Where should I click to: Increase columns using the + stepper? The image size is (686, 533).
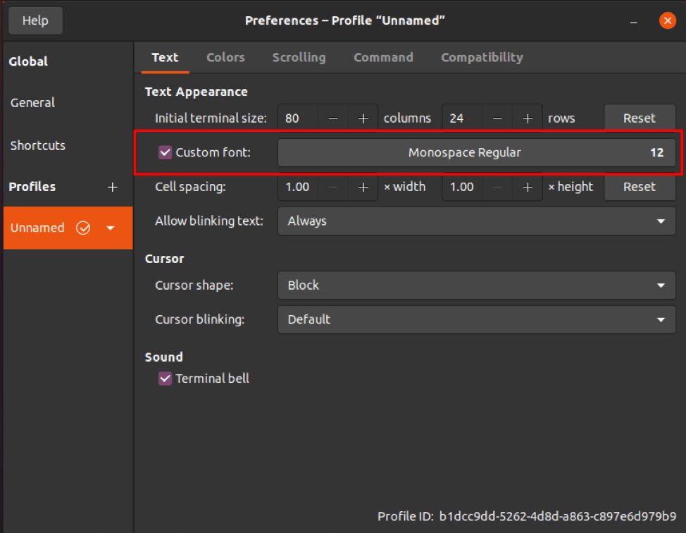pyautogui.click(x=363, y=118)
